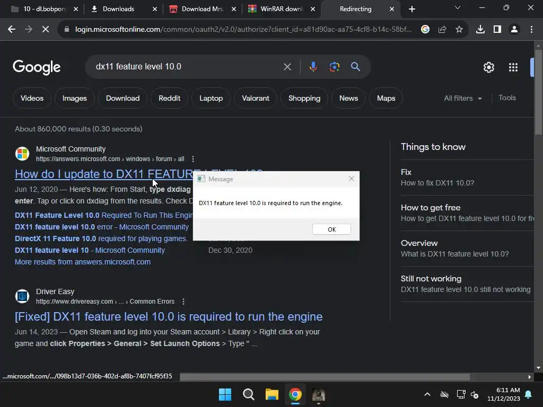Expand the 'Still not working' item
Image resolution: width=543 pixels, height=407 pixels.
(467, 284)
